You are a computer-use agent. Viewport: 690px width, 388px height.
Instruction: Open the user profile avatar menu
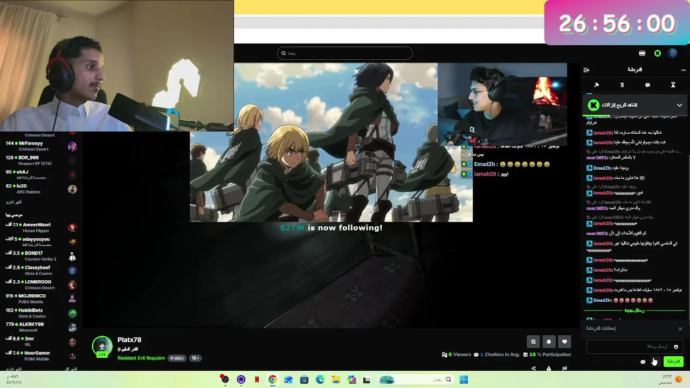[x=672, y=53]
